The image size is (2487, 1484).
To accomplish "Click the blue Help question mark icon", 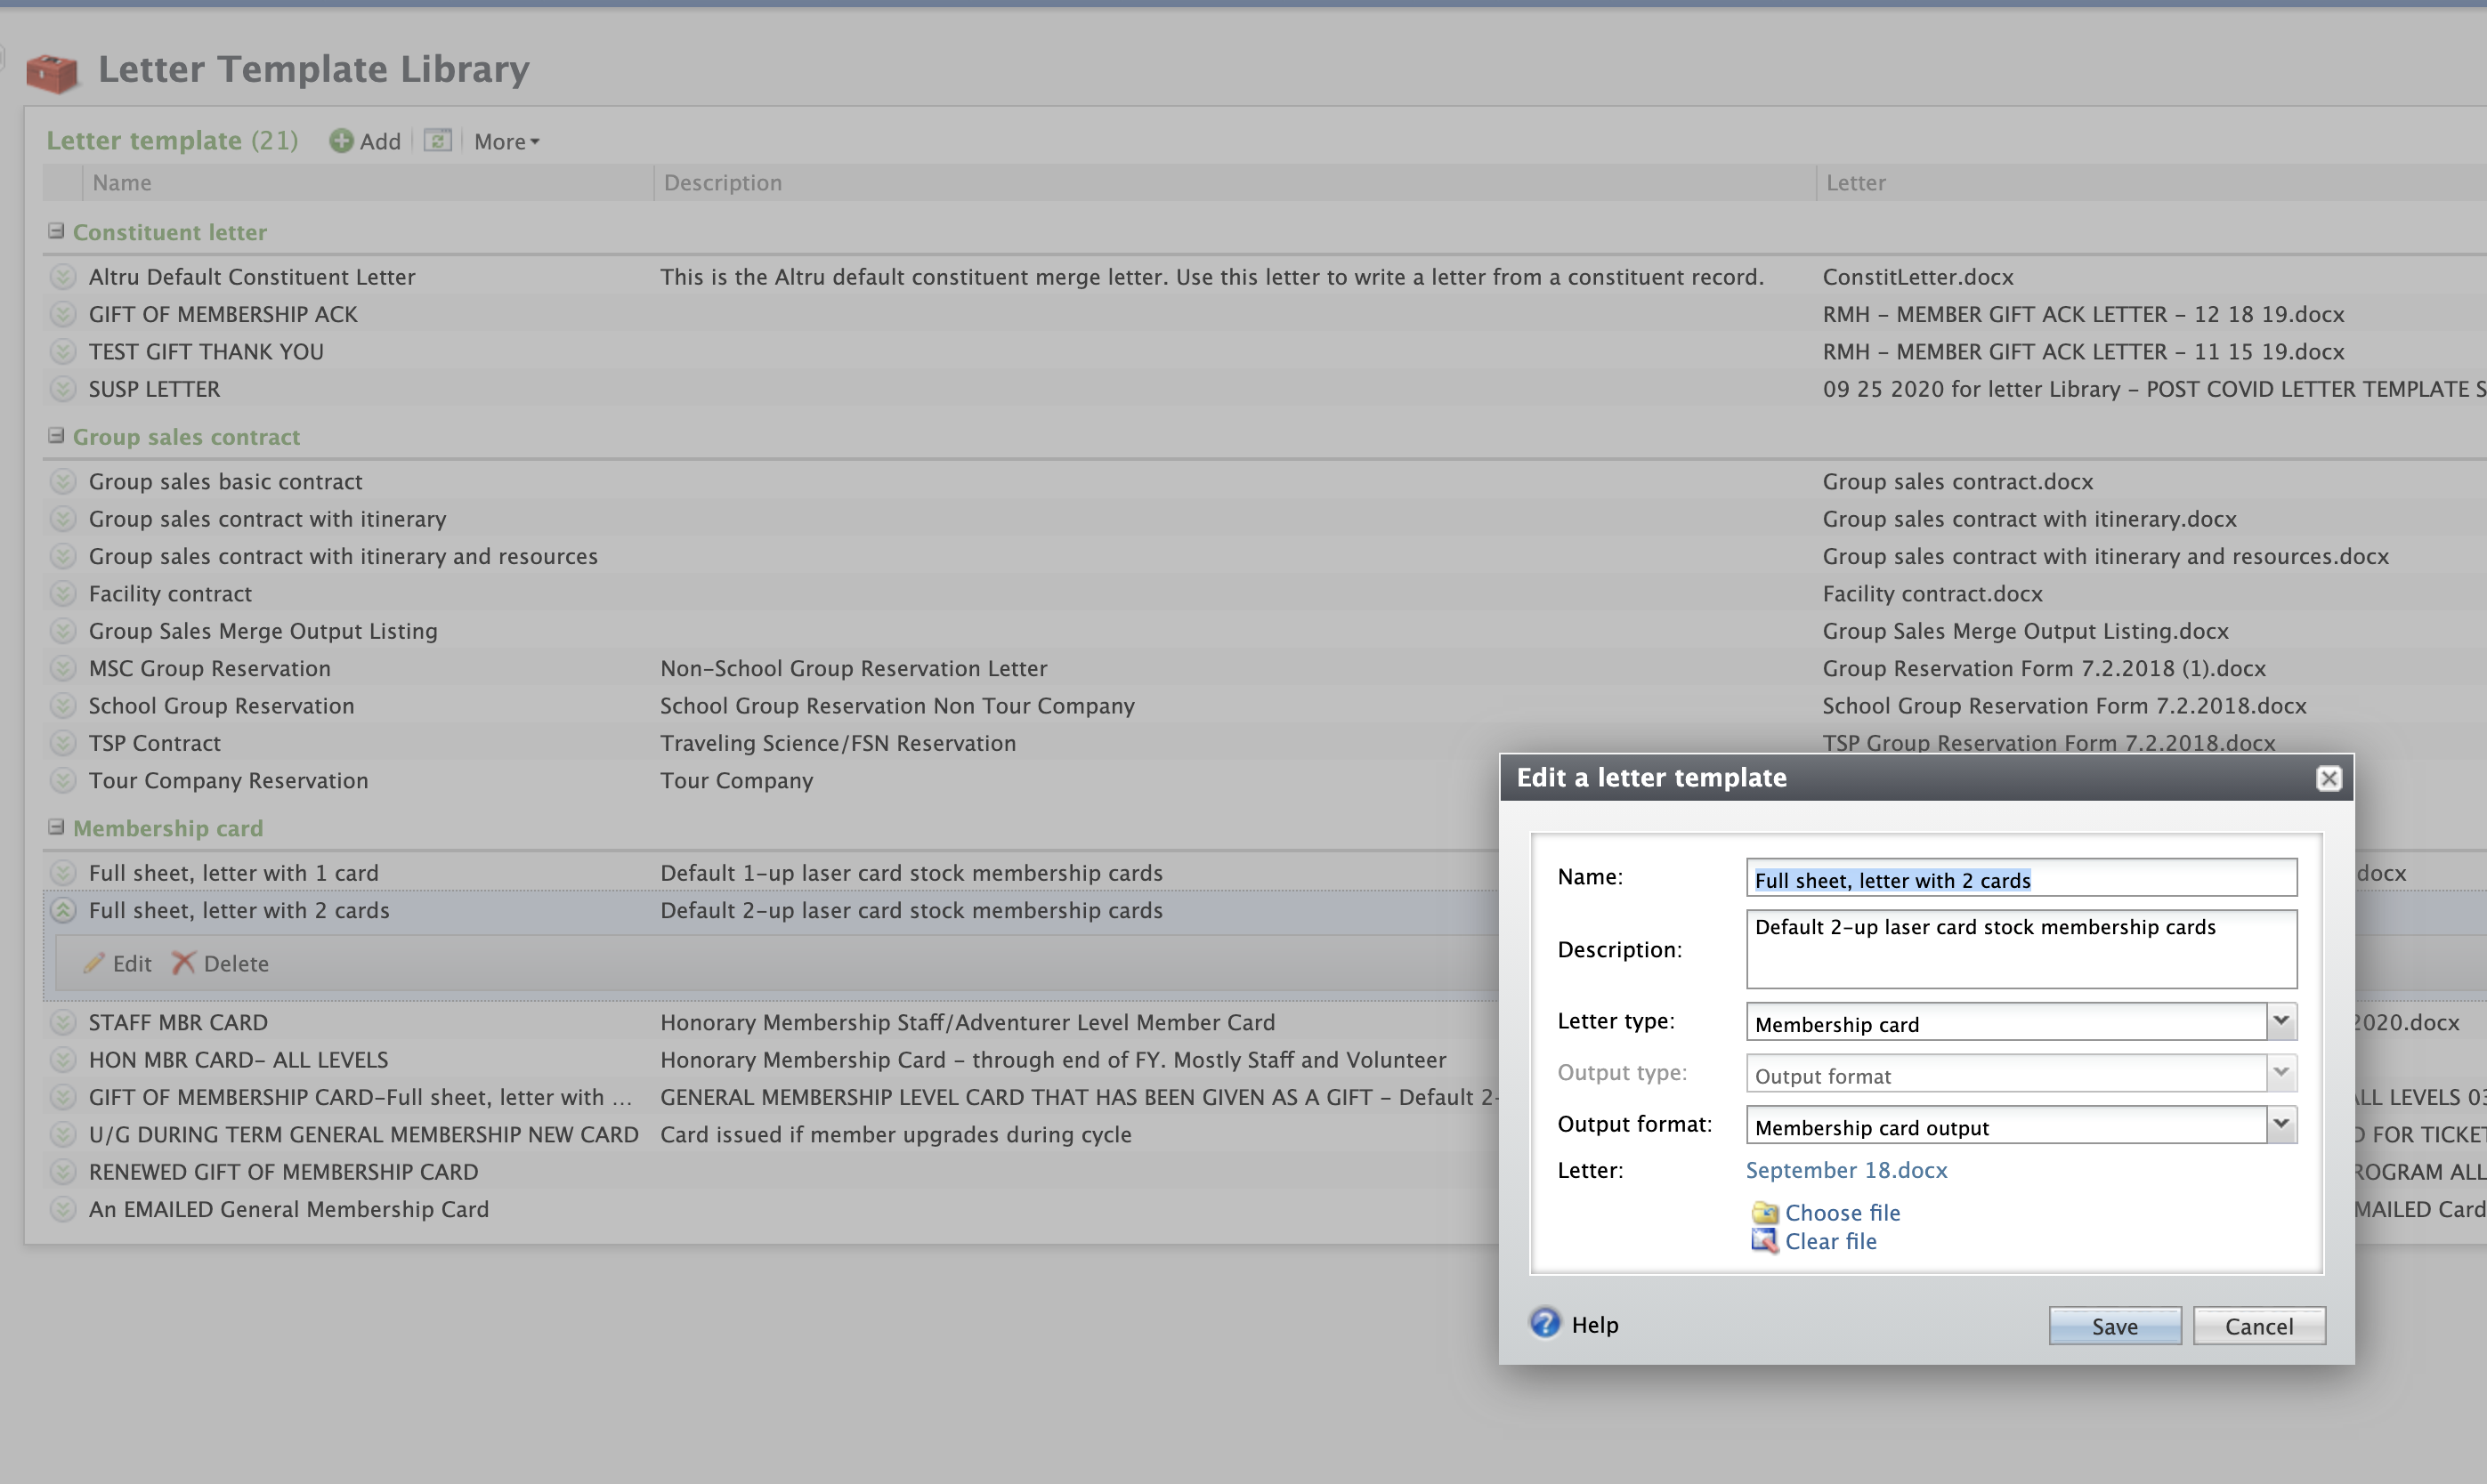I will point(1544,1324).
